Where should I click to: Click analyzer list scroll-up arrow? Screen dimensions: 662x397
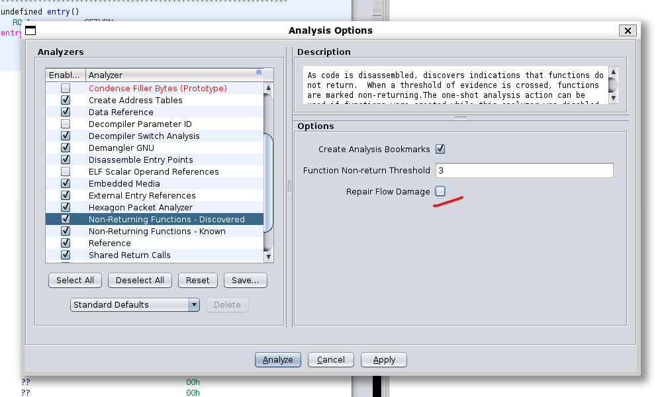point(269,88)
